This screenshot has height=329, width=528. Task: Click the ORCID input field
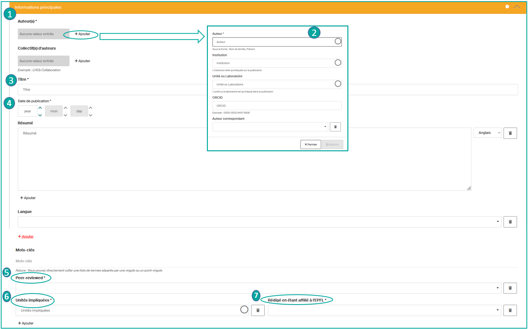point(277,106)
